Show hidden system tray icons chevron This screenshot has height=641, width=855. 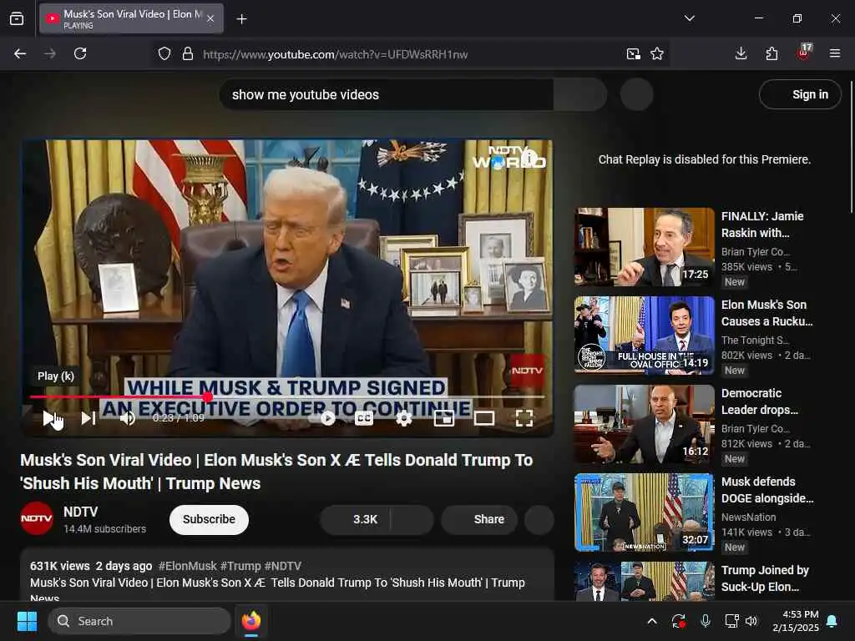tap(652, 621)
